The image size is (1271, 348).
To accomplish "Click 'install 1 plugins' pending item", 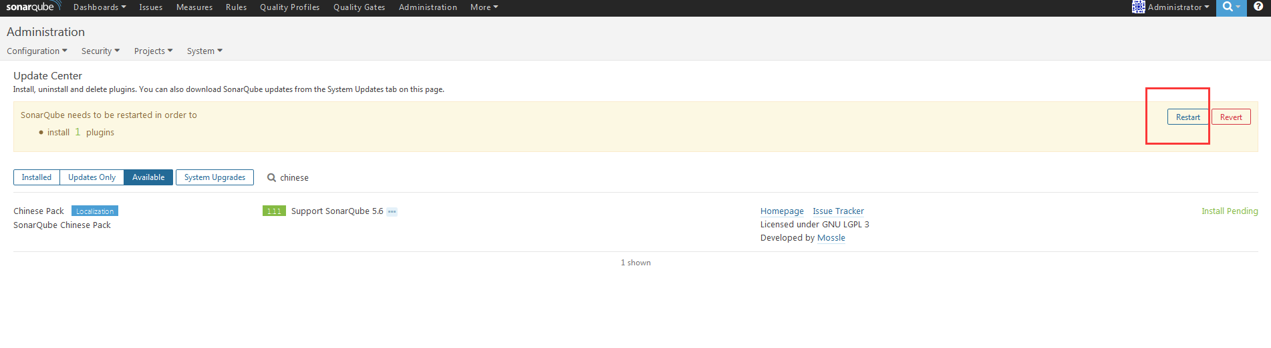I will click(81, 132).
